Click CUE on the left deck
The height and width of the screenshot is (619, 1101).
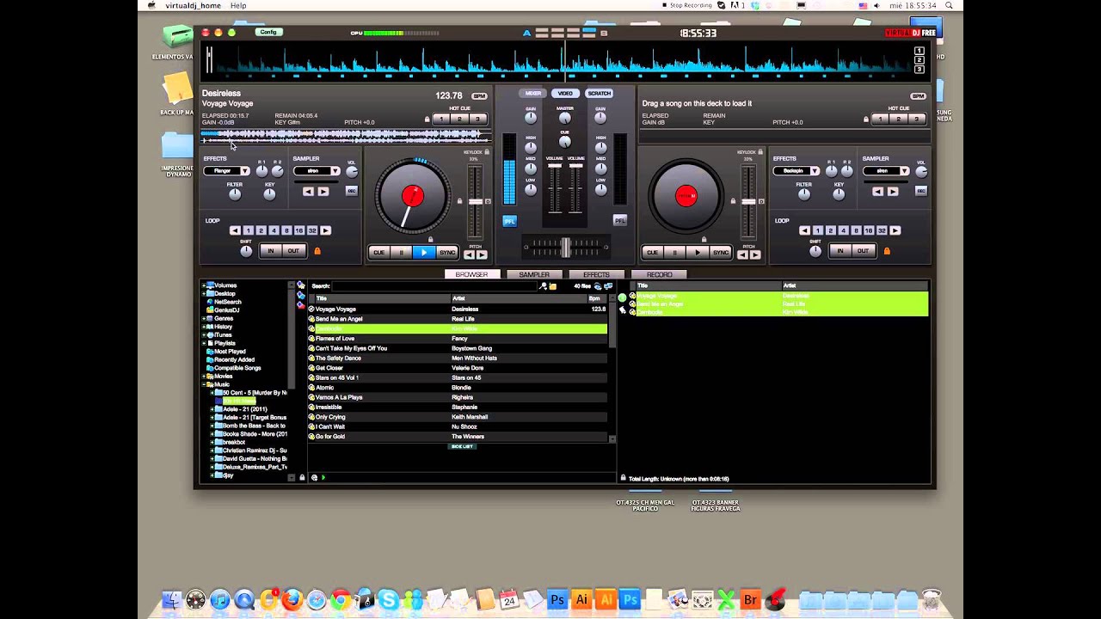tap(379, 253)
